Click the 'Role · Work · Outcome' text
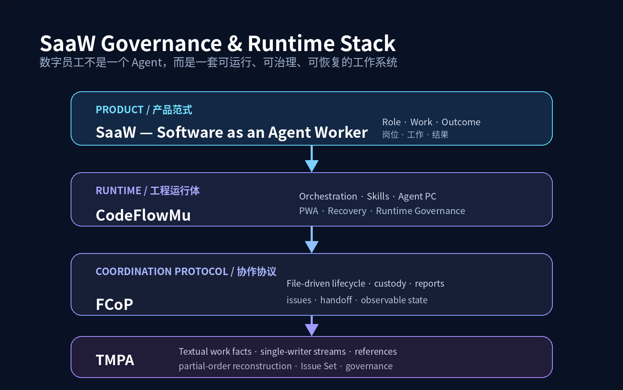The image size is (623, 390). coord(431,122)
